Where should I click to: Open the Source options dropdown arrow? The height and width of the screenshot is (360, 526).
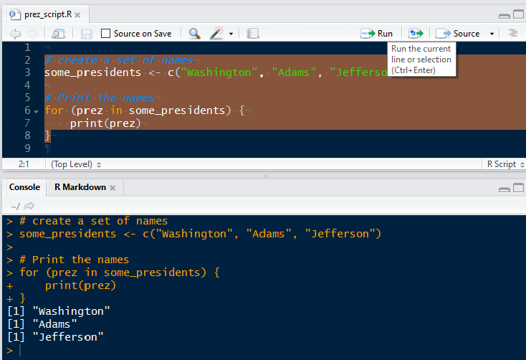(492, 34)
